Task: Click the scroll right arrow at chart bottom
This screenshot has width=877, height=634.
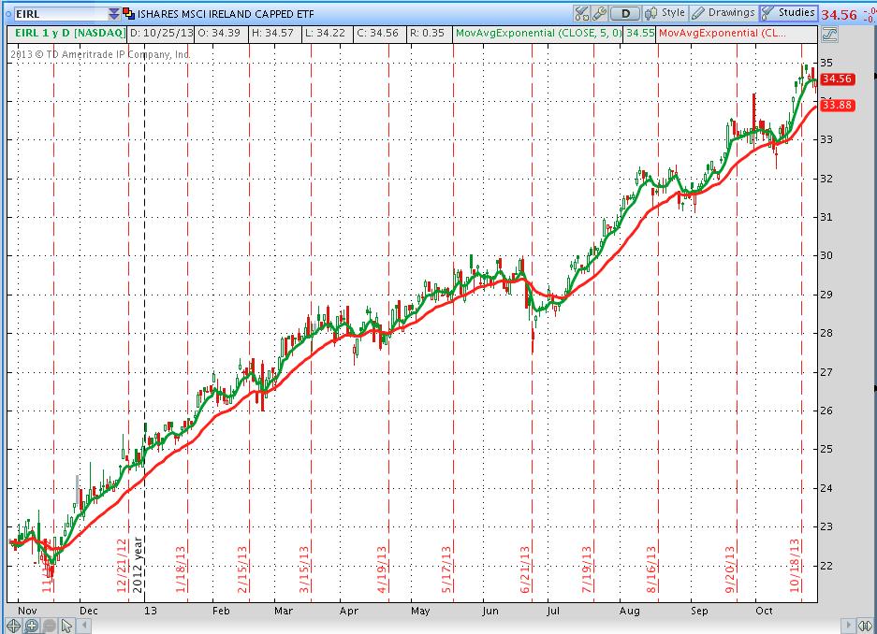Action: pyautogui.click(x=849, y=625)
